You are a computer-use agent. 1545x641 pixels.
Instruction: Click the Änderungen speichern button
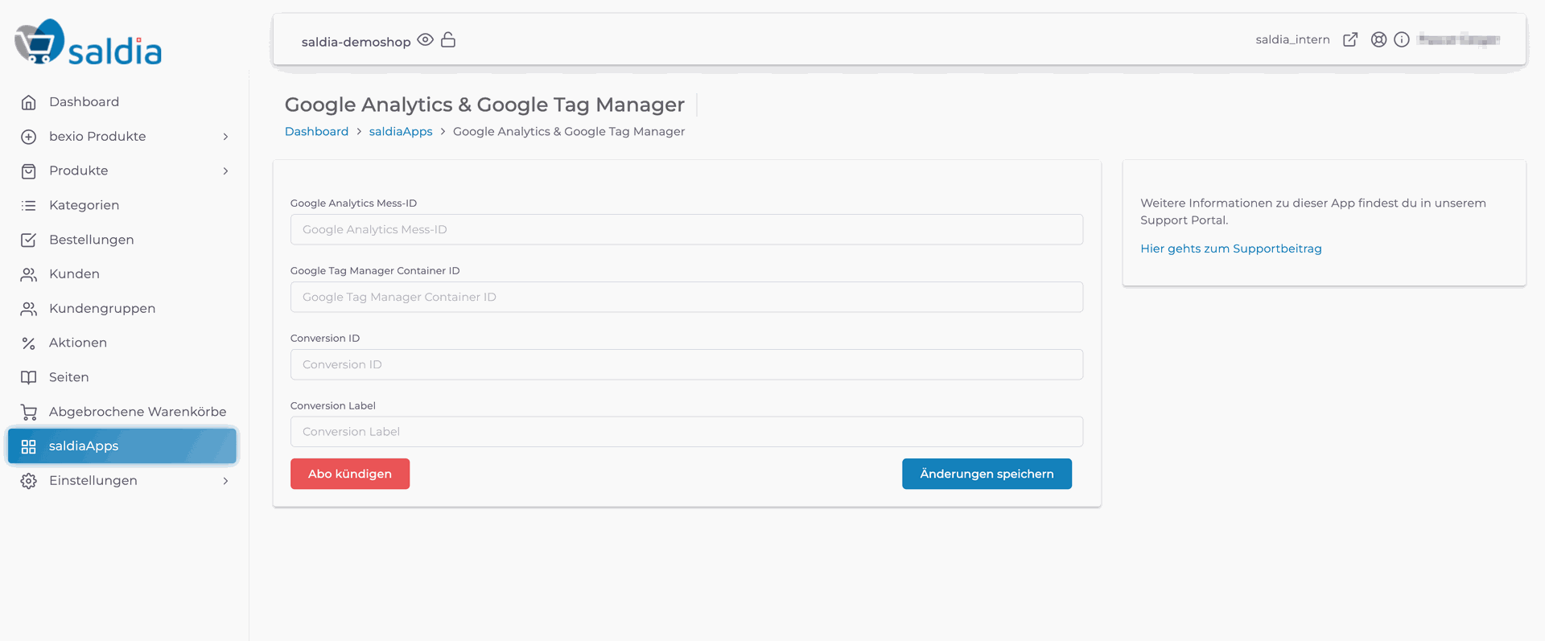click(x=987, y=474)
